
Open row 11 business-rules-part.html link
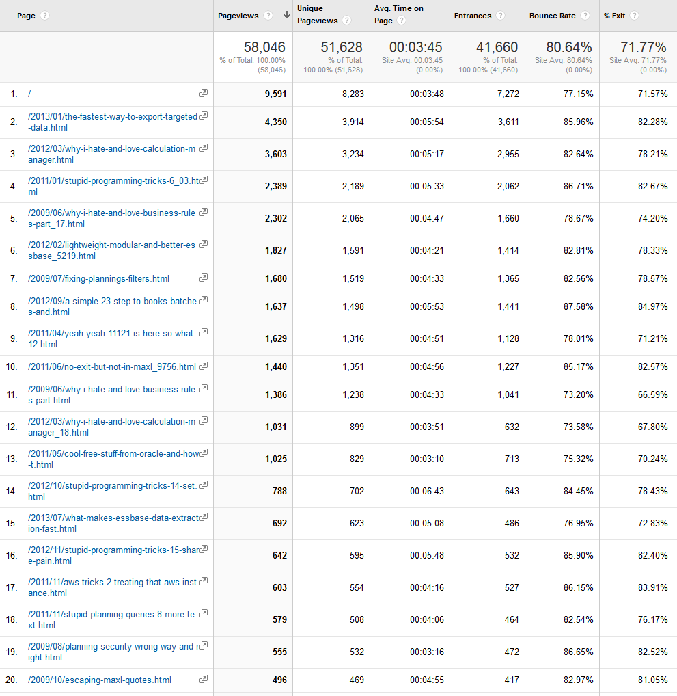pos(112,394)
